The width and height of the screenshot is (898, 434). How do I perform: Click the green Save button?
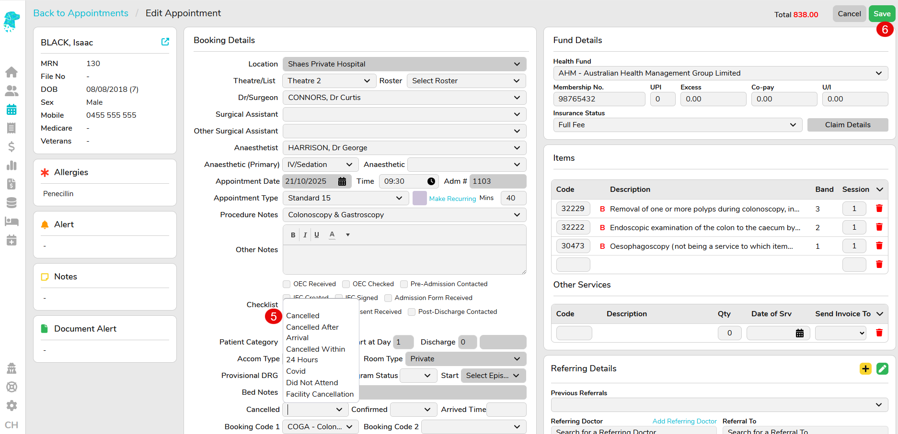coord(881,14)
